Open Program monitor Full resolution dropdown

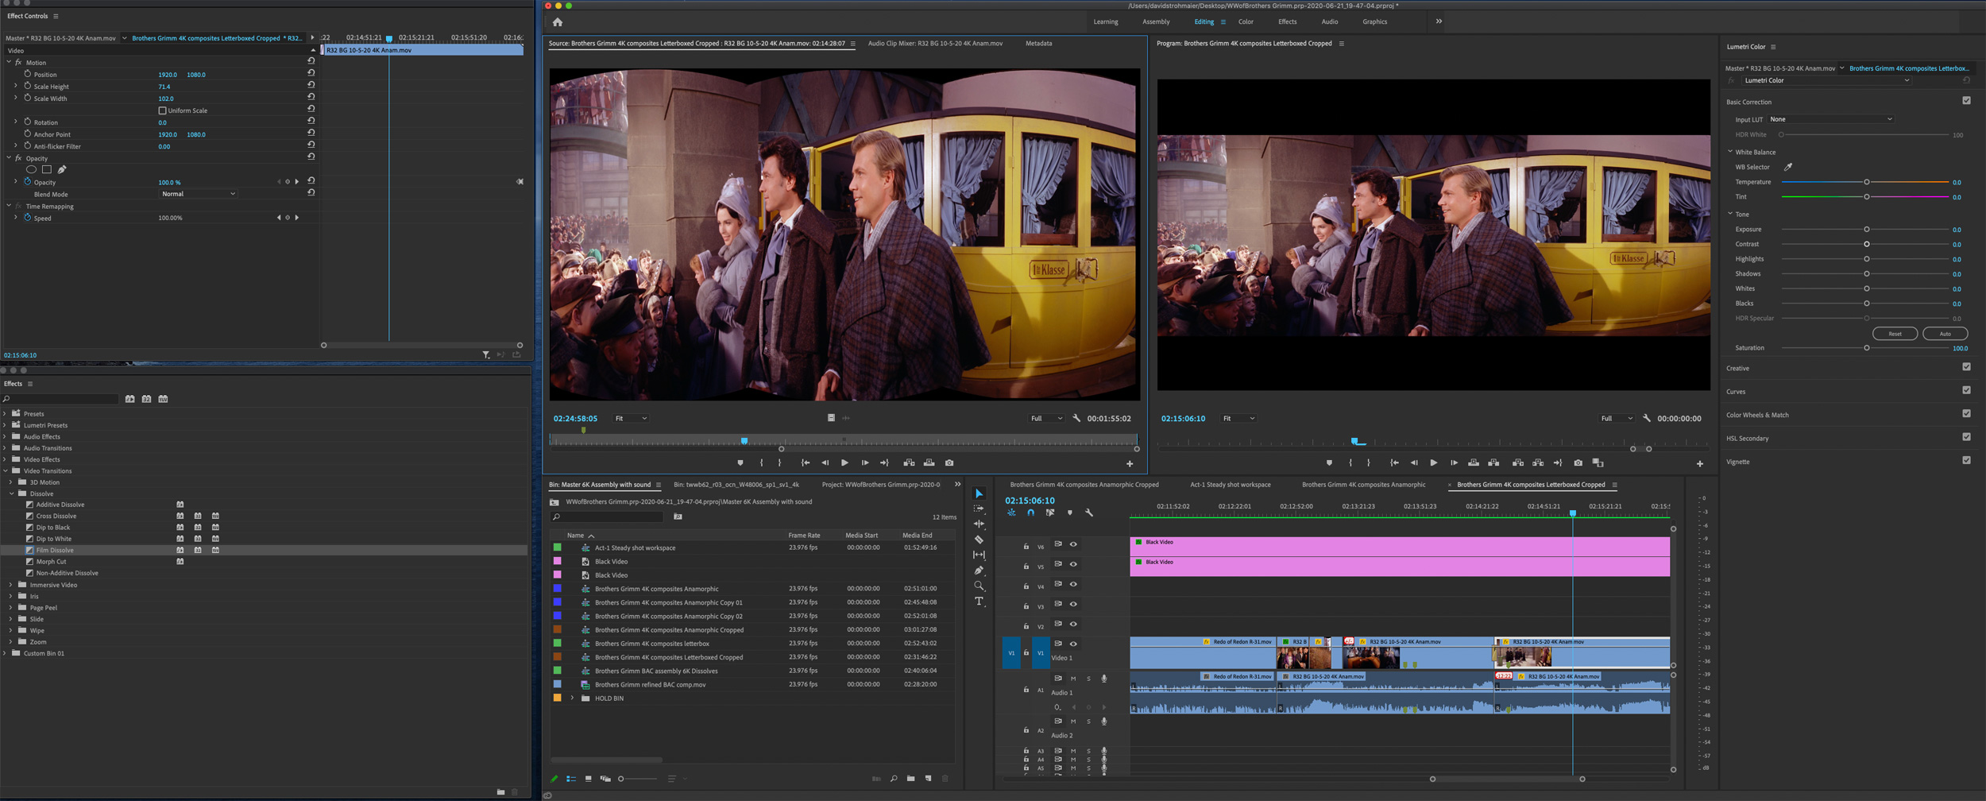(x=1616, y=418)
